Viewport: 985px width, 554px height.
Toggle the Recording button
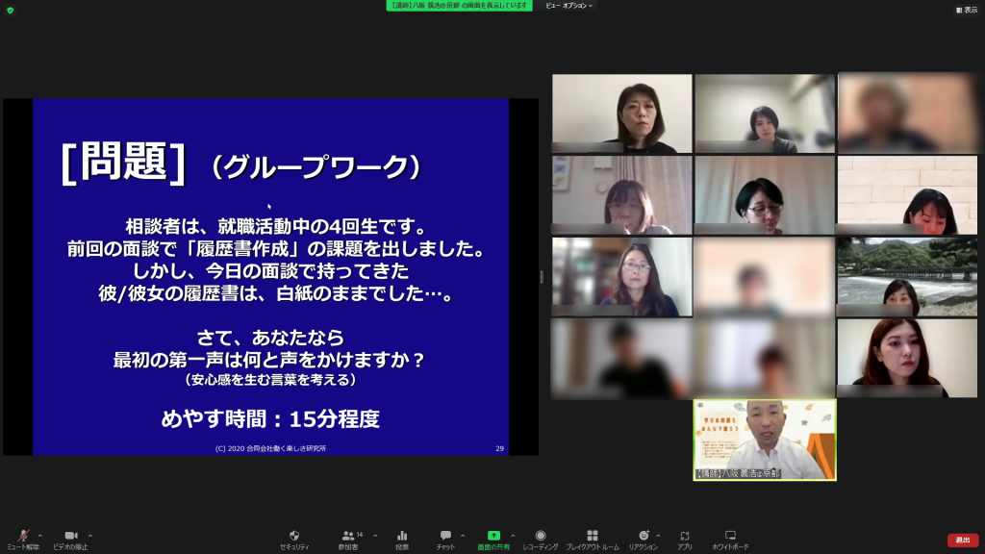pos(541,537)
